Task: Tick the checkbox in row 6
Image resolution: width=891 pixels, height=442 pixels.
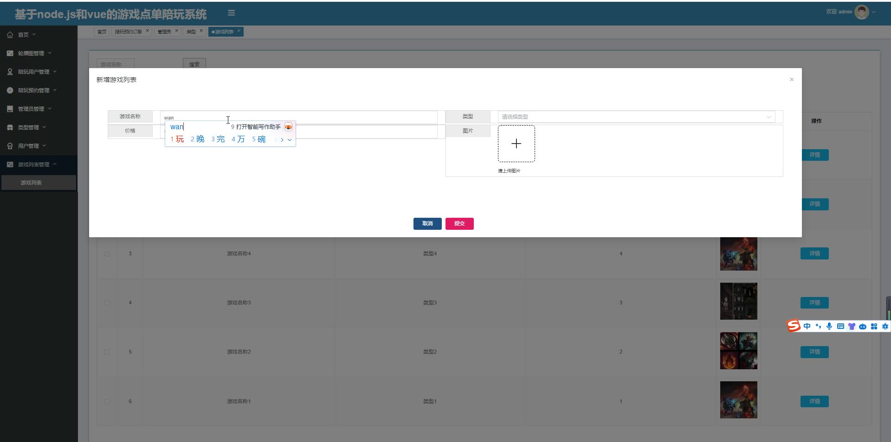Action: tap(107, 401)
